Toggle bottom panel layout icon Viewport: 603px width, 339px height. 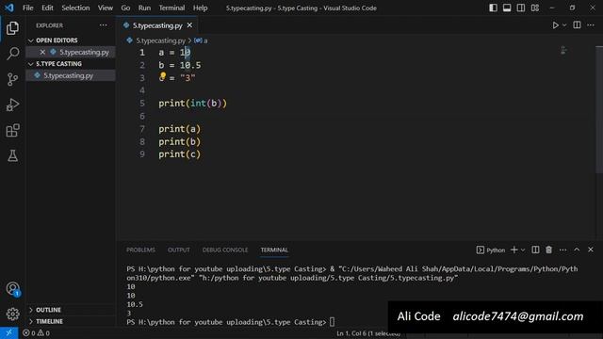(x=507, y=8)
